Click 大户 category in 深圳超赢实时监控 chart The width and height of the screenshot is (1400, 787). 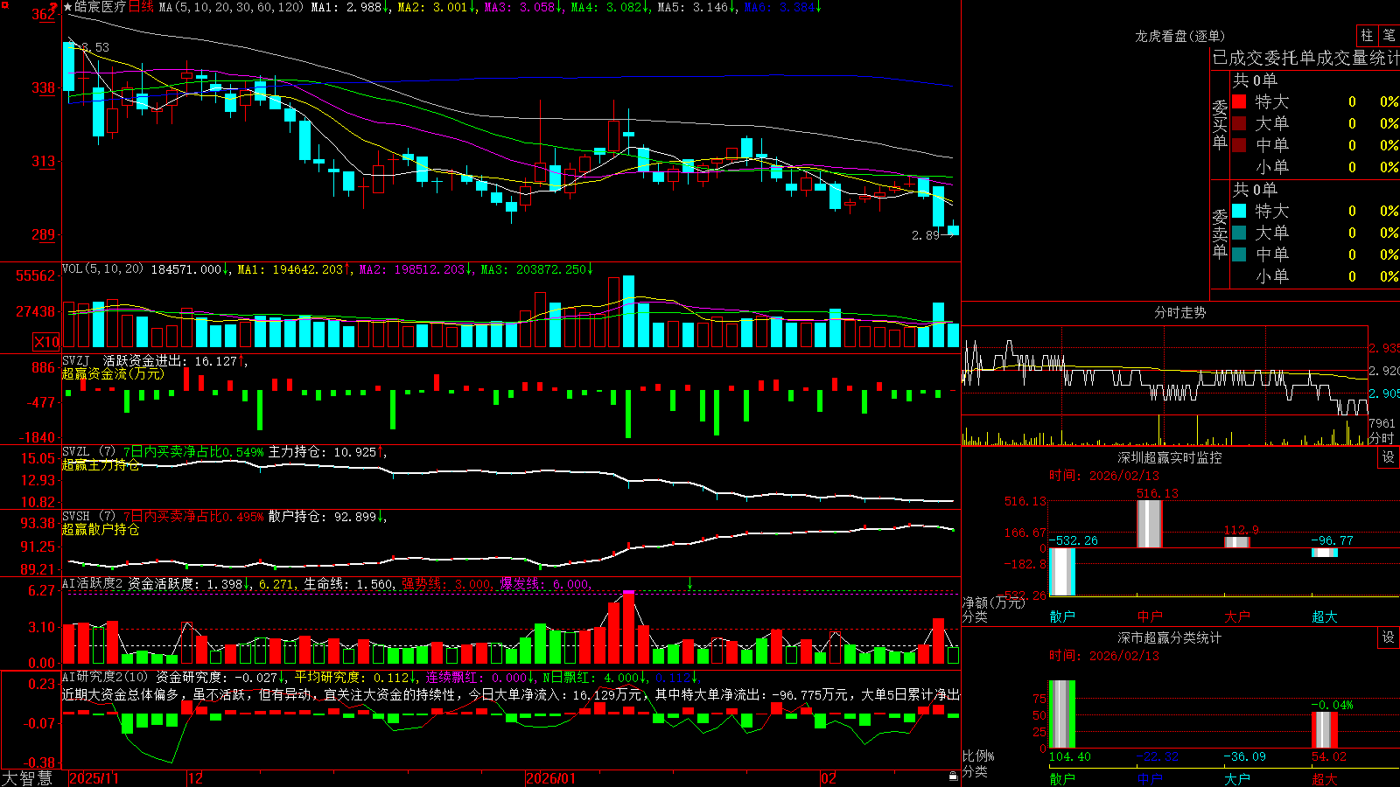pos(1237,616)
